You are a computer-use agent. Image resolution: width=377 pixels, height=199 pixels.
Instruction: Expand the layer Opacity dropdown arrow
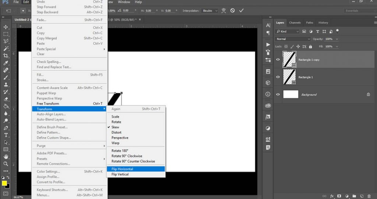tap(337, 39)
